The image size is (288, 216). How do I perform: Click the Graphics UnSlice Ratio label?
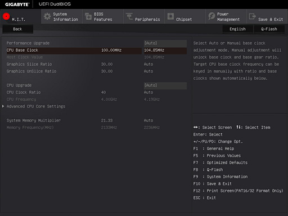pos(31,71)
